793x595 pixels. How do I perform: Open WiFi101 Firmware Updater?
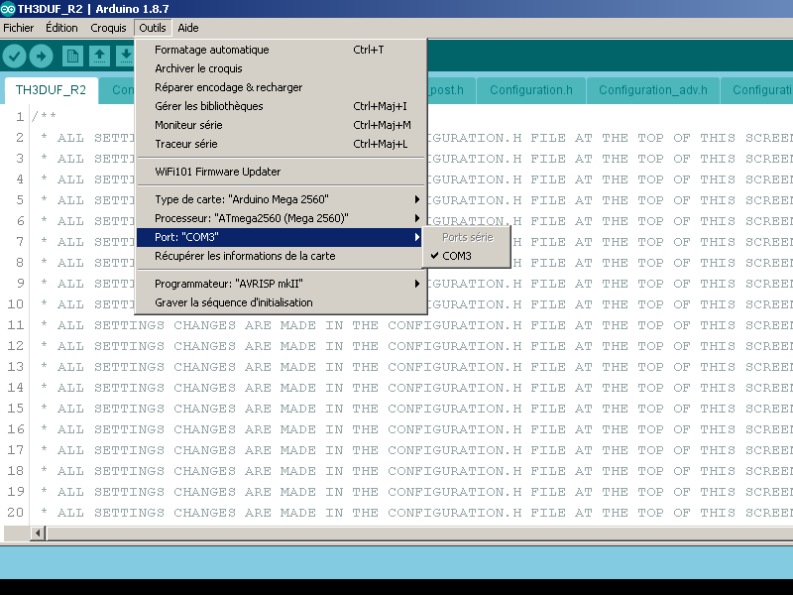point(282,172)
